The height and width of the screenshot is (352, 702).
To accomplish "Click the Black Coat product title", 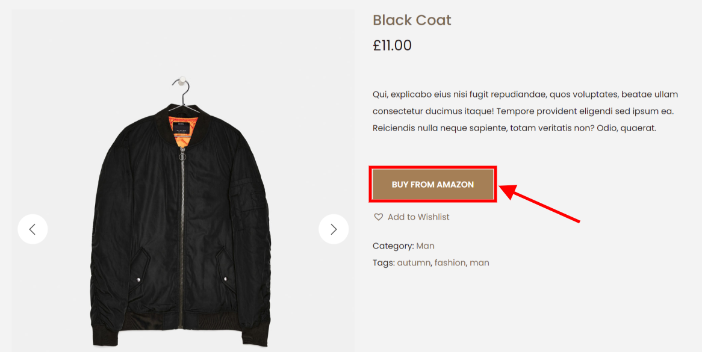I will tap(412, 20).
